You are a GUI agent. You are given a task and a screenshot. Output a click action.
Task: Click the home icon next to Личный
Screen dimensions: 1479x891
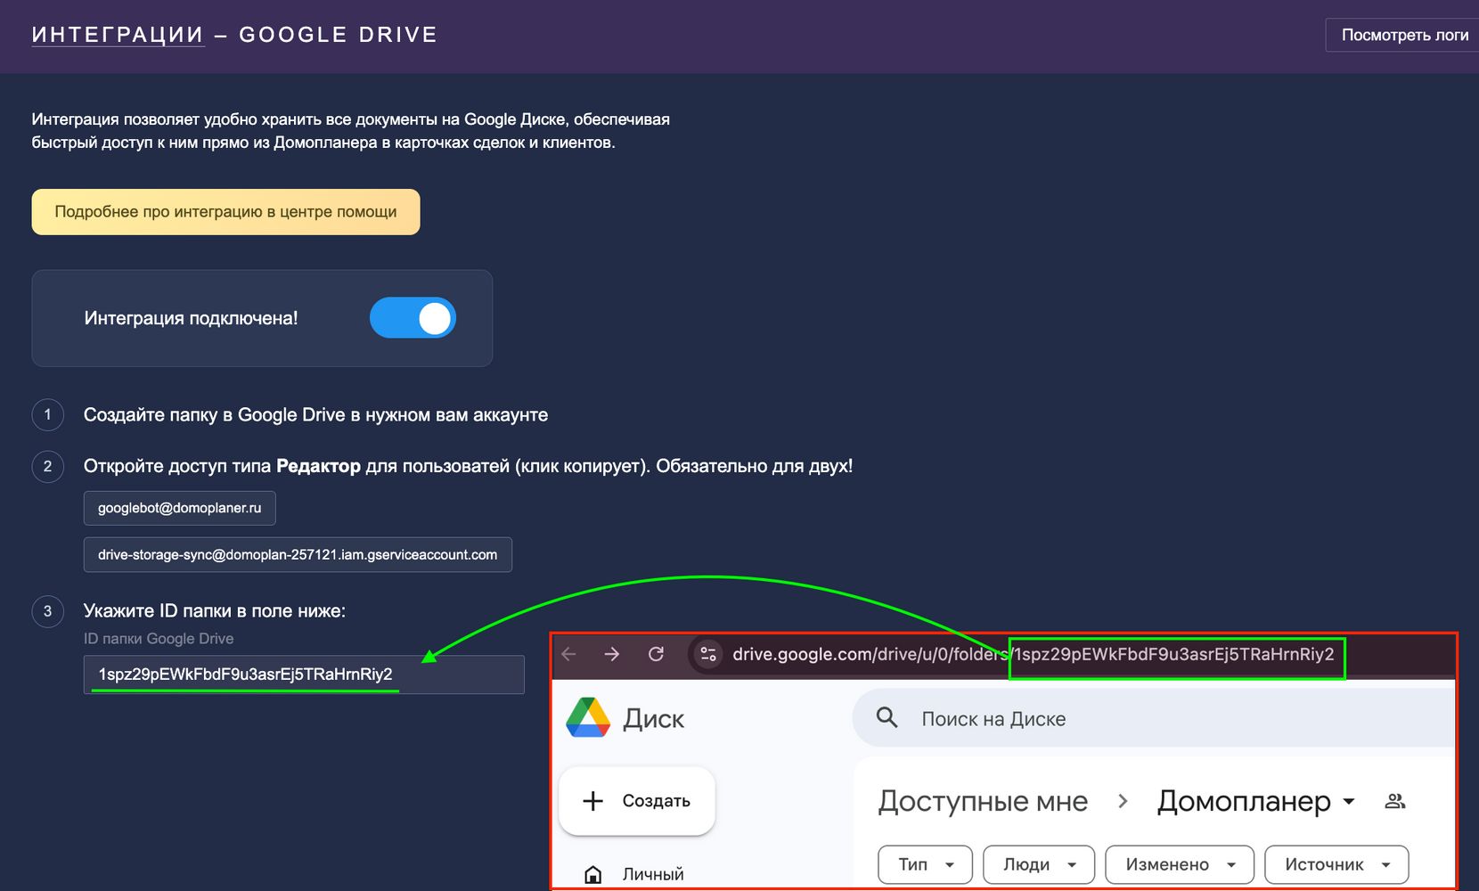(592, 875)
